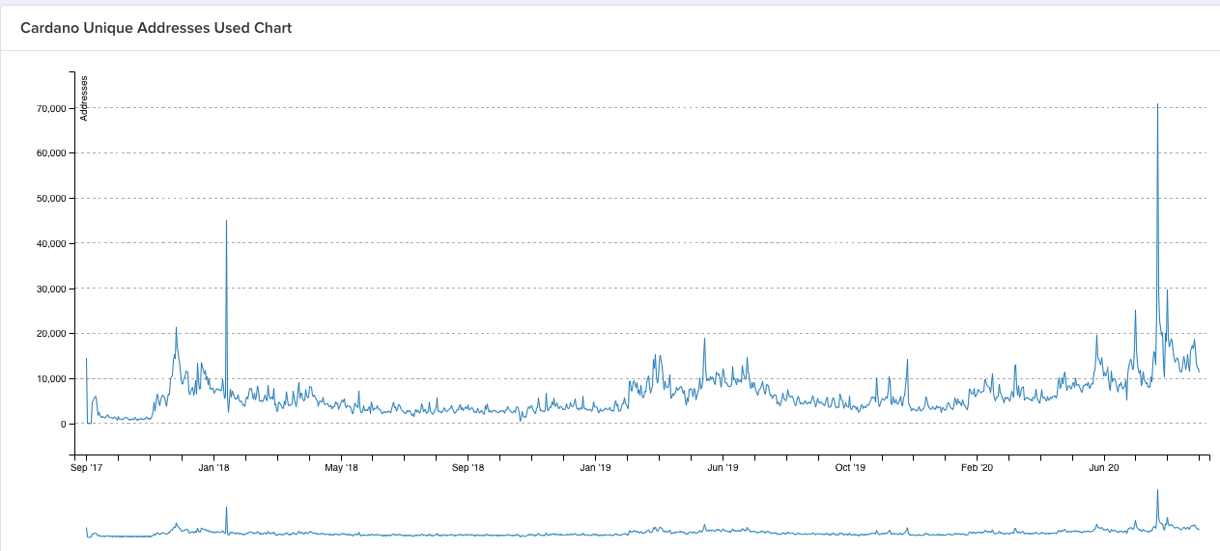
Task: Select the 60,000 y-axis label
Action: click(x=49, y=153)
